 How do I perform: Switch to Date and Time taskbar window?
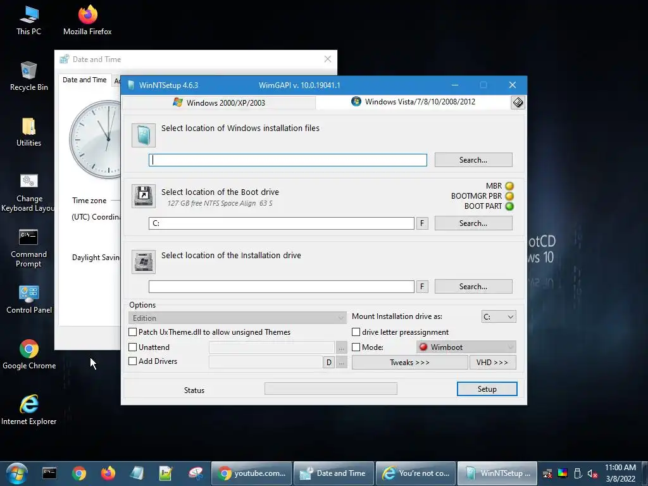(333, 473)
